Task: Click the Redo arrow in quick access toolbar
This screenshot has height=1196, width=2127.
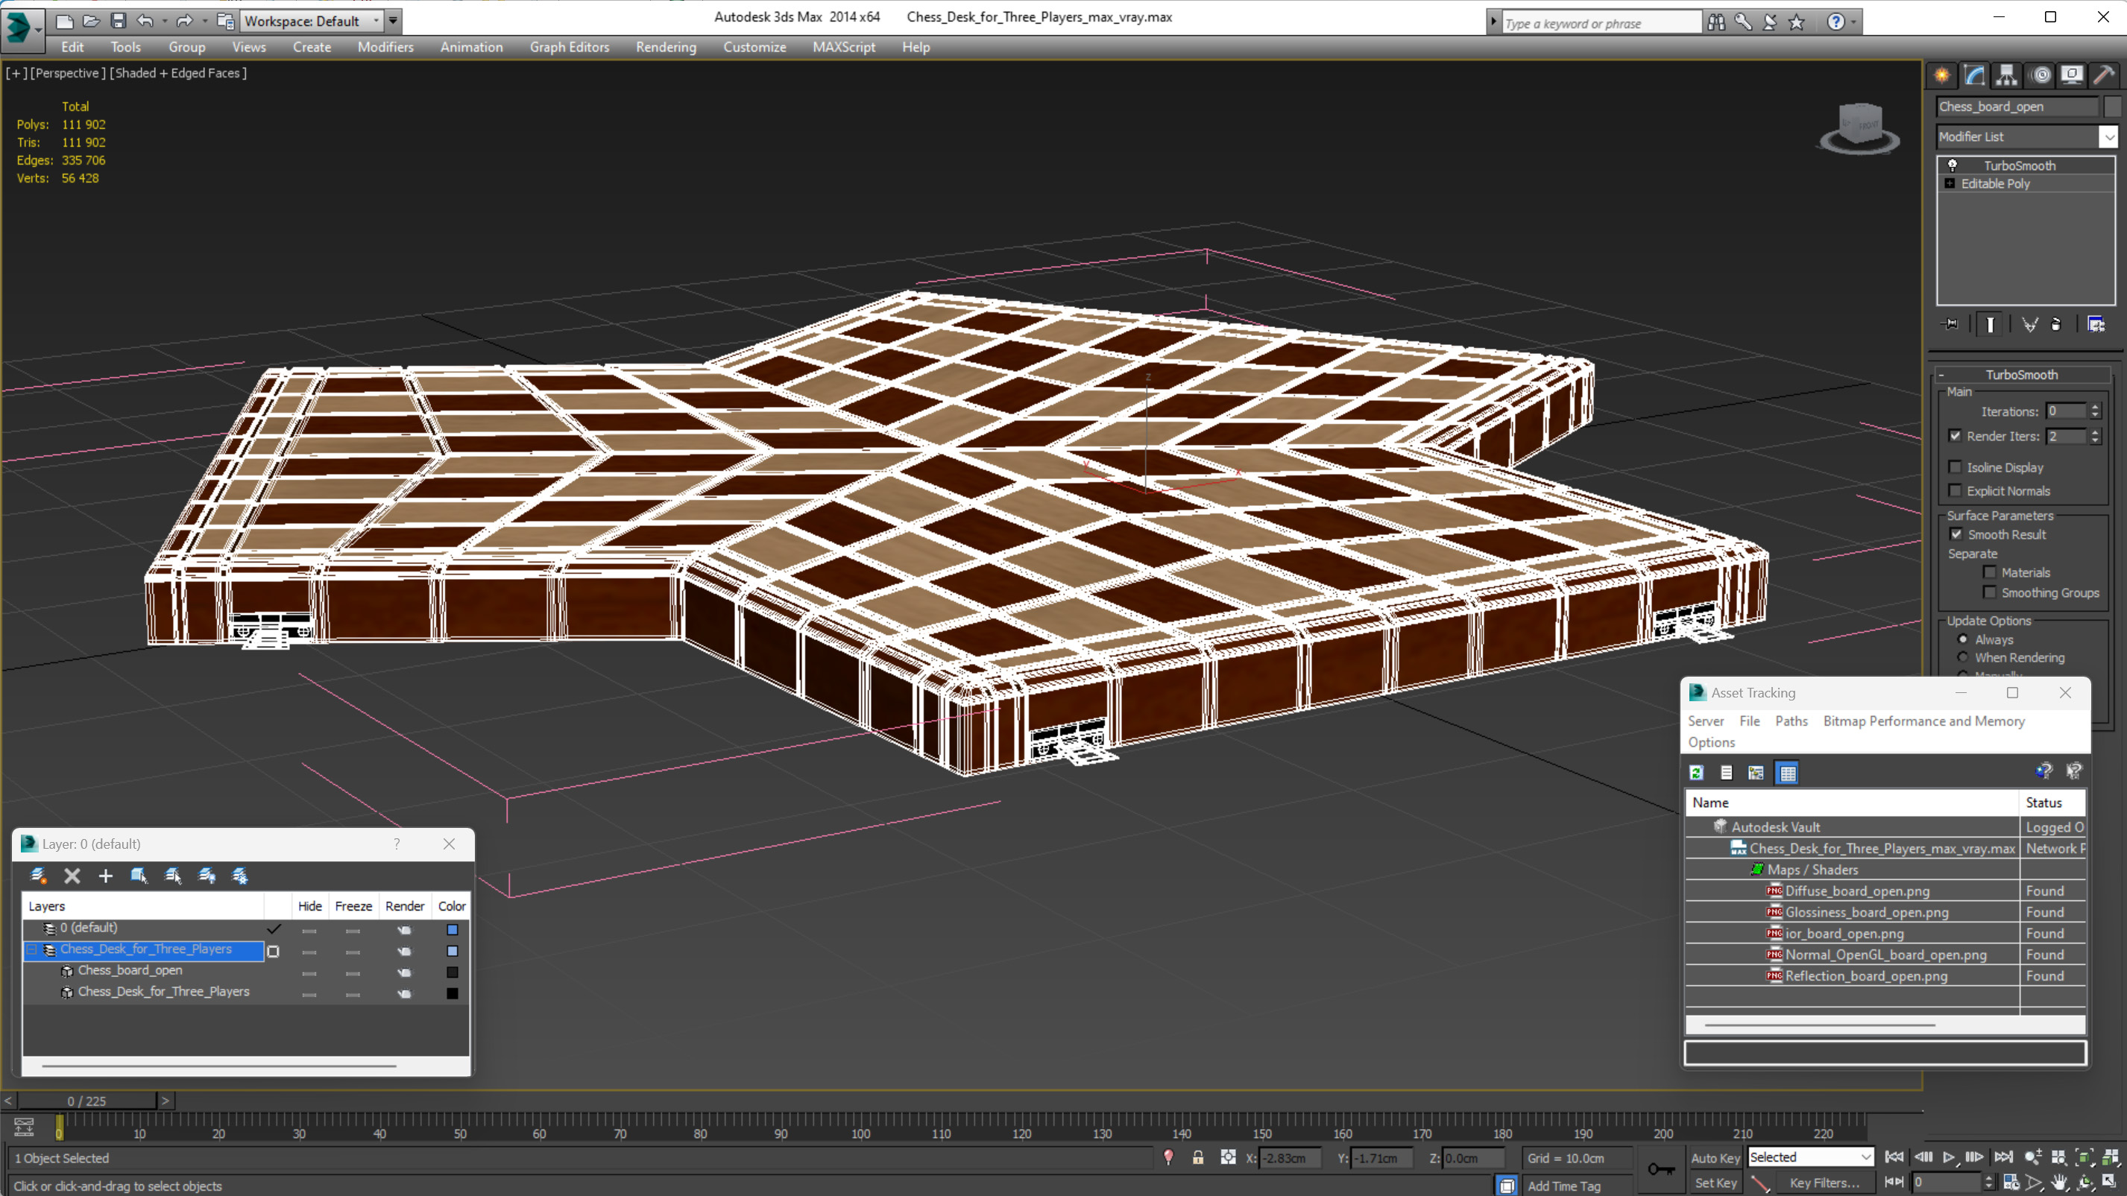Action: coord(185,21)
